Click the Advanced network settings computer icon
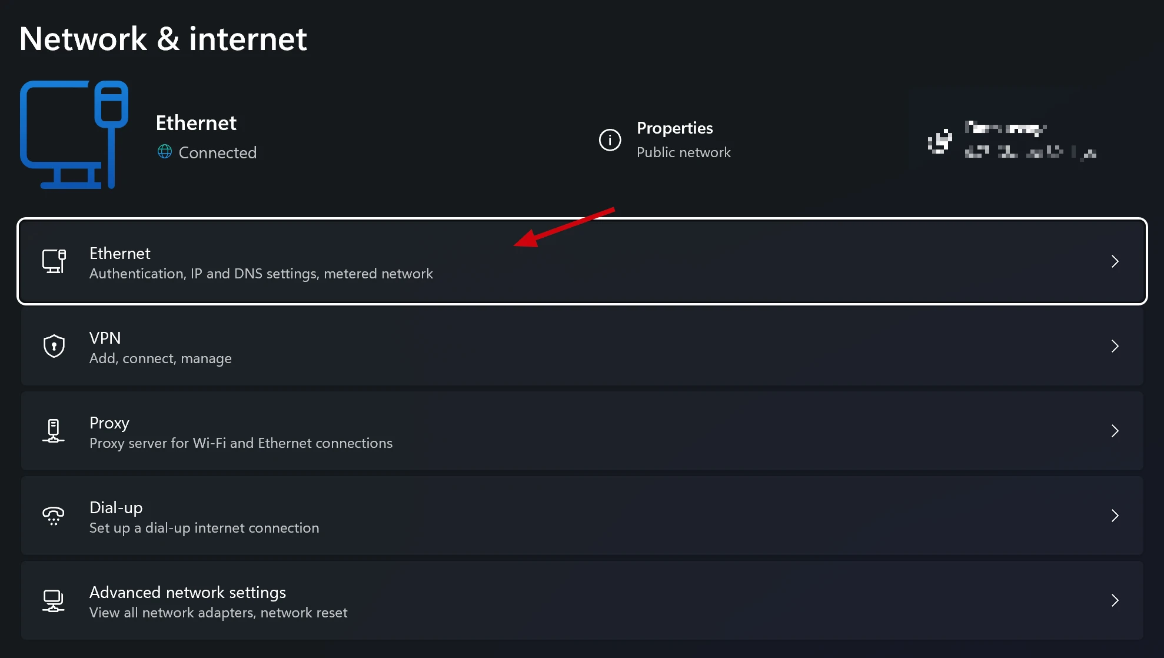Viewport: 1164px width, 658px height. pos(54,600)
